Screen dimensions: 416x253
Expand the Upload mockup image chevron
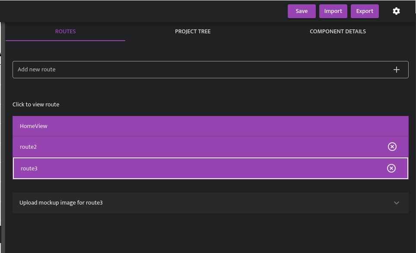(397, 203)
